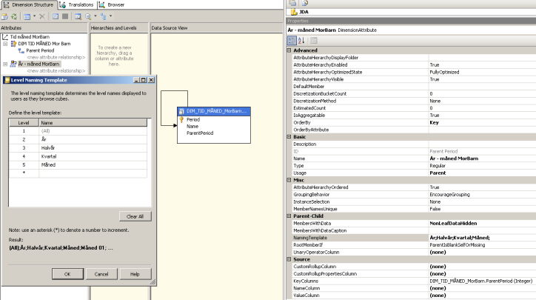Click the Property Pages icon in Properties

click(x=313, y=41)
